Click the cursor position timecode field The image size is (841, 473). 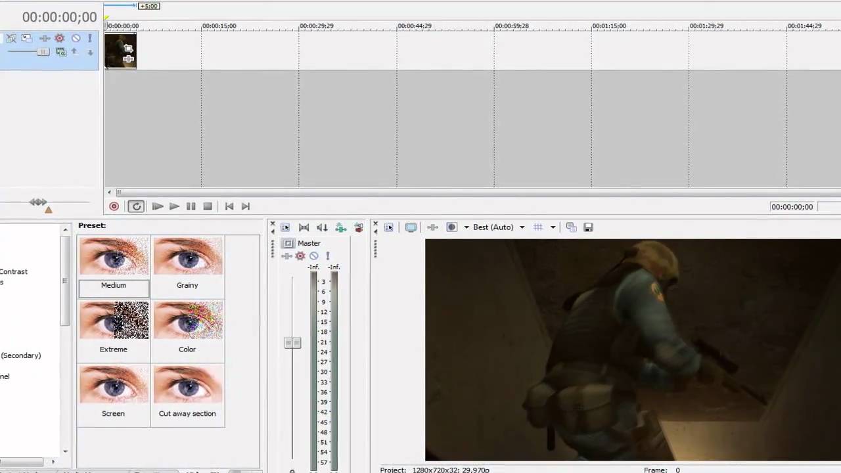[x=792, y=207]
